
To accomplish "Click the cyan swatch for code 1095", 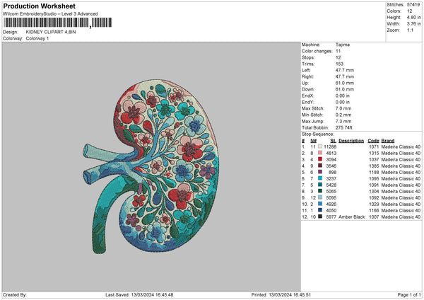I will pos(320,178).
